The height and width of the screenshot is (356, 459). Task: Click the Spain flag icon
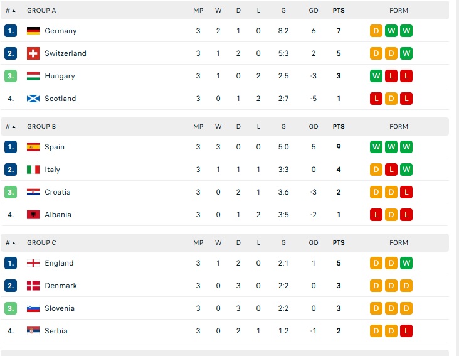tap(33, 147)
